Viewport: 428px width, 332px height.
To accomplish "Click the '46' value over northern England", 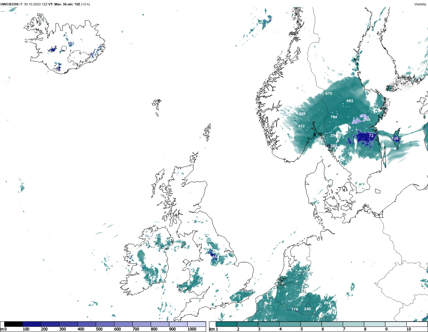I will coord(214,257).
